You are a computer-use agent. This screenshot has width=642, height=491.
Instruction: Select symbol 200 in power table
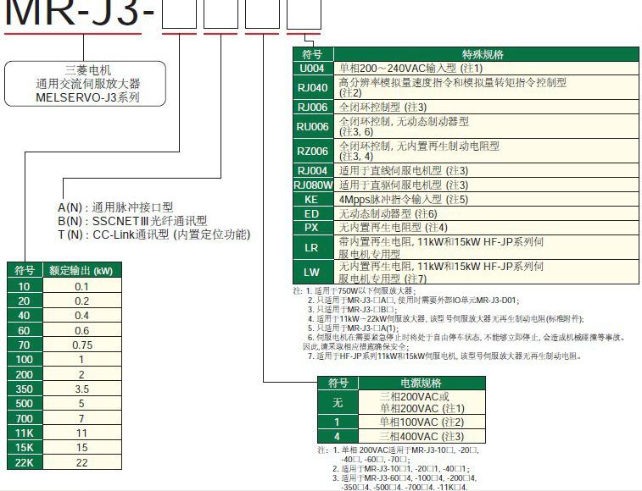coord(25,374)
